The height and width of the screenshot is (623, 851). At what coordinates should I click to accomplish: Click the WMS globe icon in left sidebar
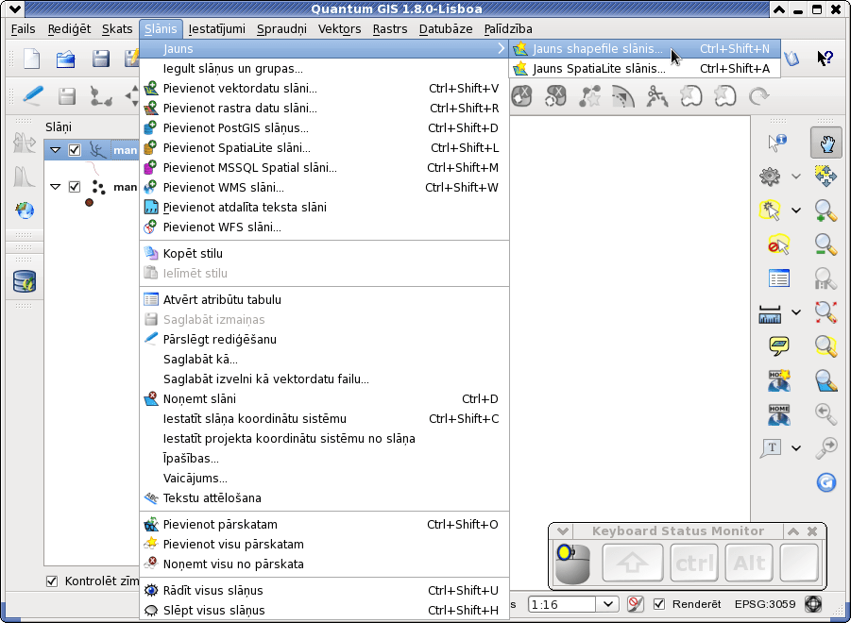[x=25, y=210]
